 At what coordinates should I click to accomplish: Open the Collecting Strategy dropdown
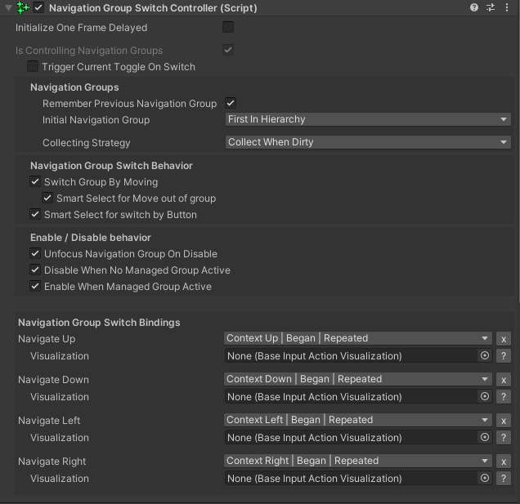click(x=367, y=142)
